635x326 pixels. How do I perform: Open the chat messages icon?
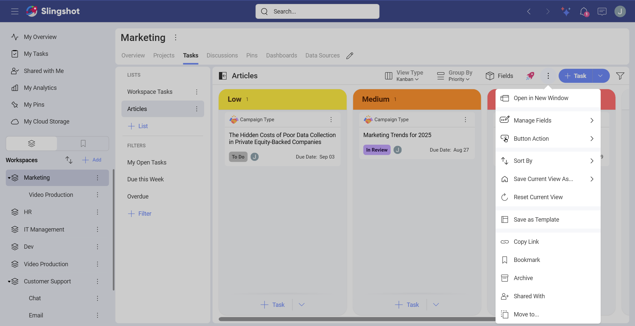[602, 12]
